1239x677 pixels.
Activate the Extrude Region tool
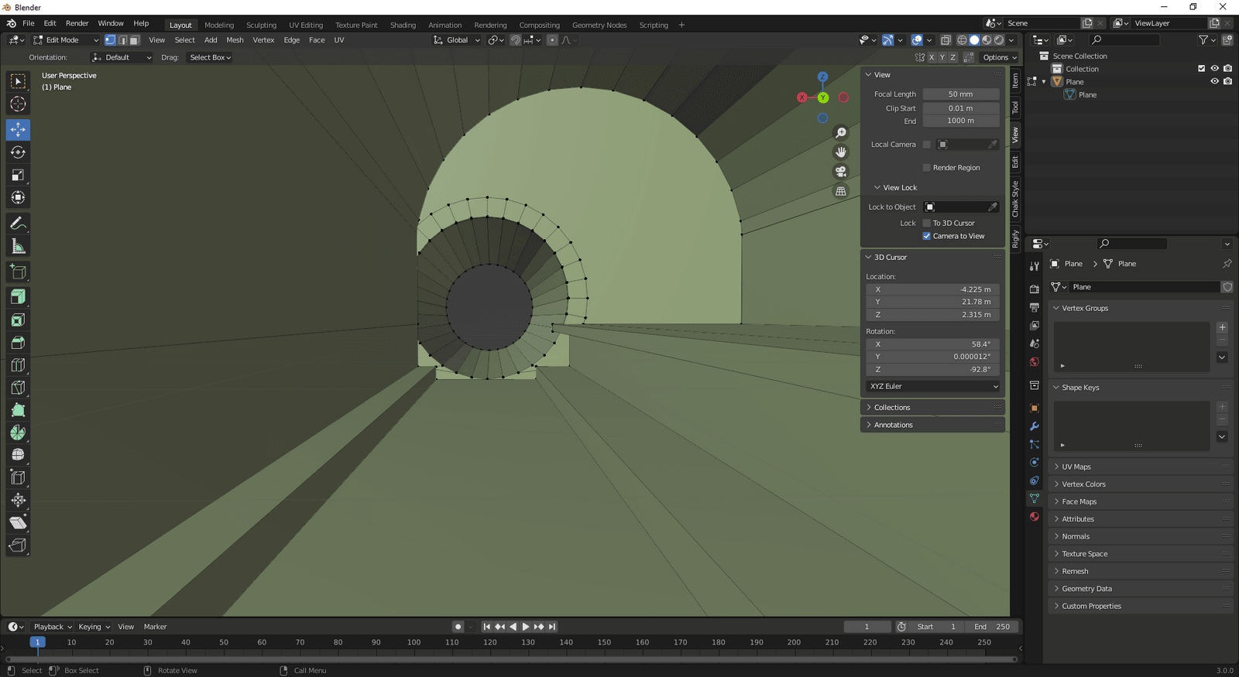click(18, 297)
